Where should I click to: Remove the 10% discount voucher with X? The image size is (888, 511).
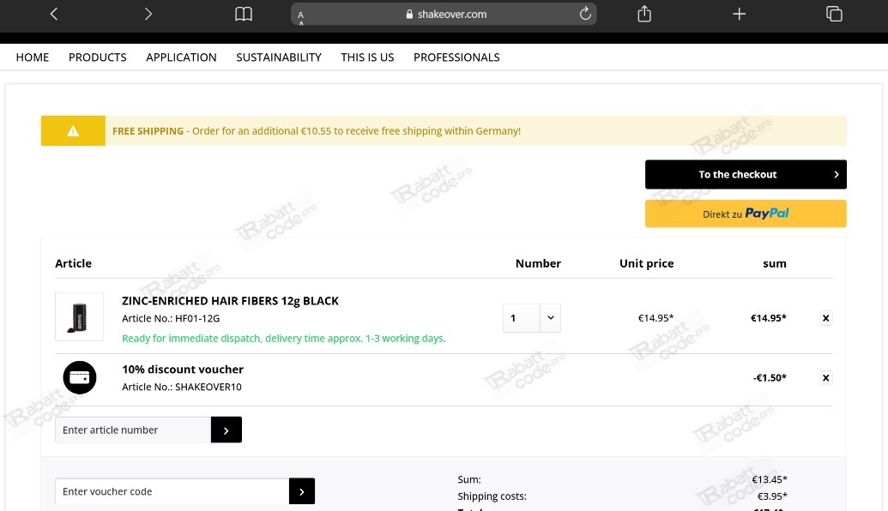[x=825, y=377]
